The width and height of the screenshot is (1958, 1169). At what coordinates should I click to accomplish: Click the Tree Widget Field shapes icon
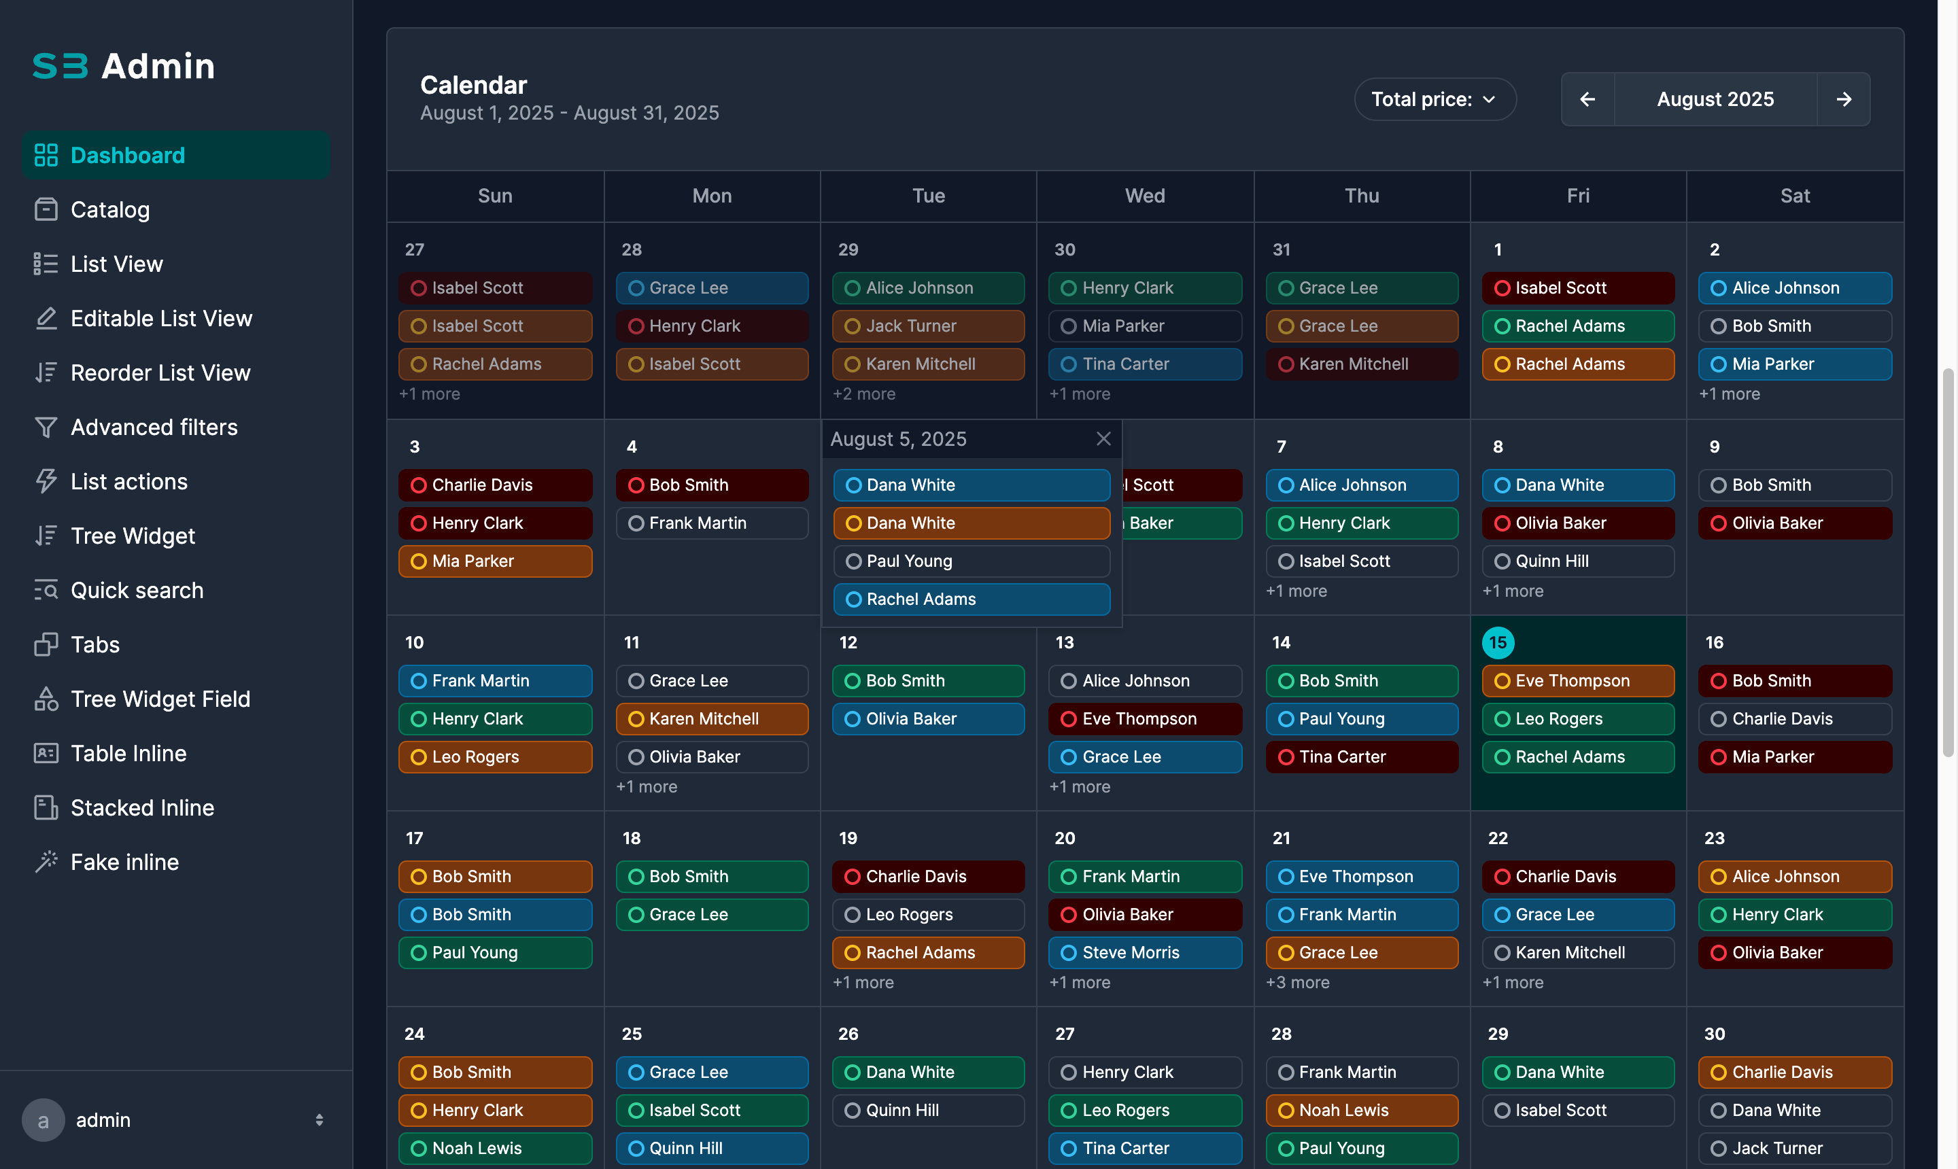(x=46, y=699)
